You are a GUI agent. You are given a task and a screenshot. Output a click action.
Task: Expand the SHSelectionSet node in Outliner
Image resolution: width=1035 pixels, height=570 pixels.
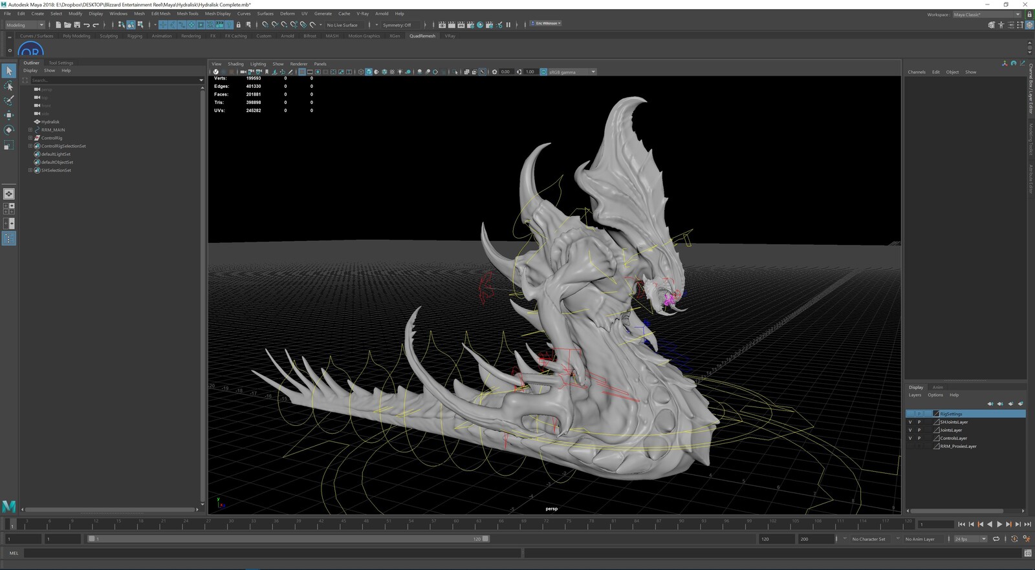30,170
